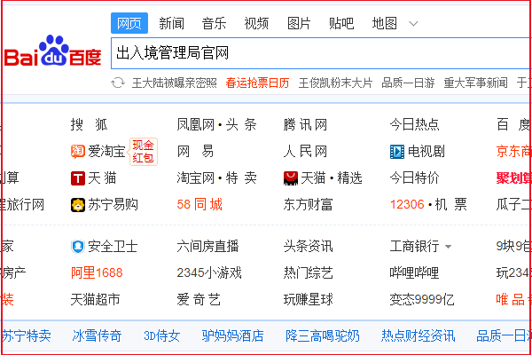Click the 安全卫士 shield icon
532x355 pixels.
pyautogui.click(x=78, y=247)
